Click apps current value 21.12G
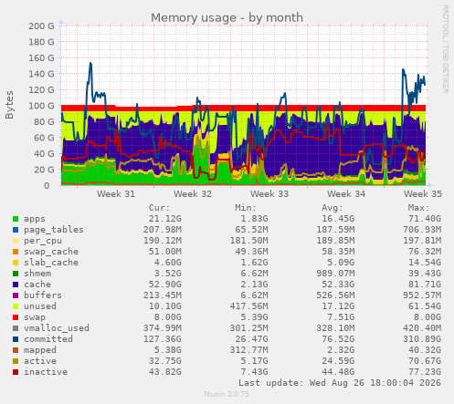The height and width of the screenshot is (404, 454). [165, 219]
